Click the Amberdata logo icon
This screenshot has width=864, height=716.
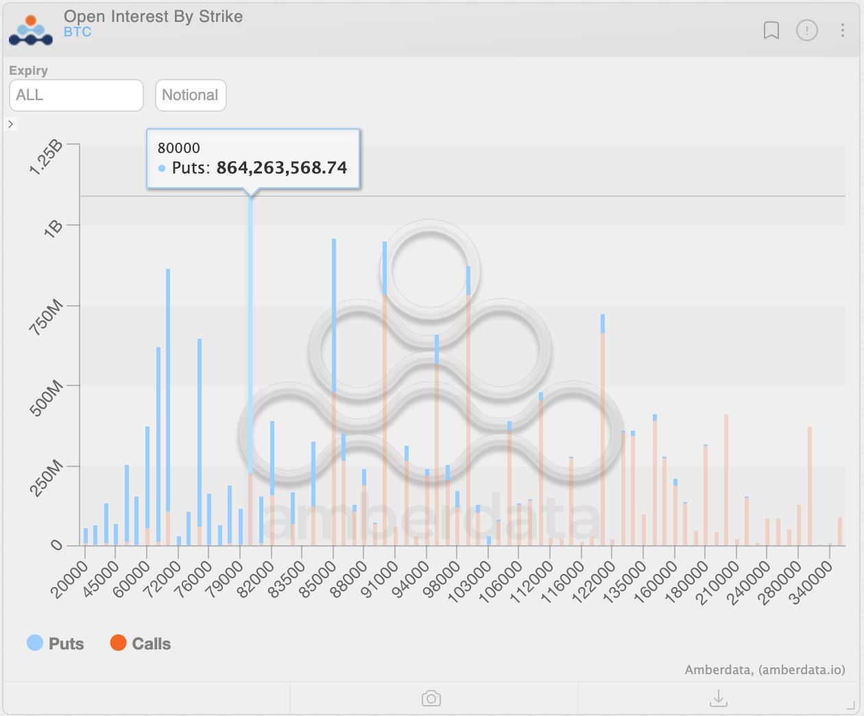(31, 30)
